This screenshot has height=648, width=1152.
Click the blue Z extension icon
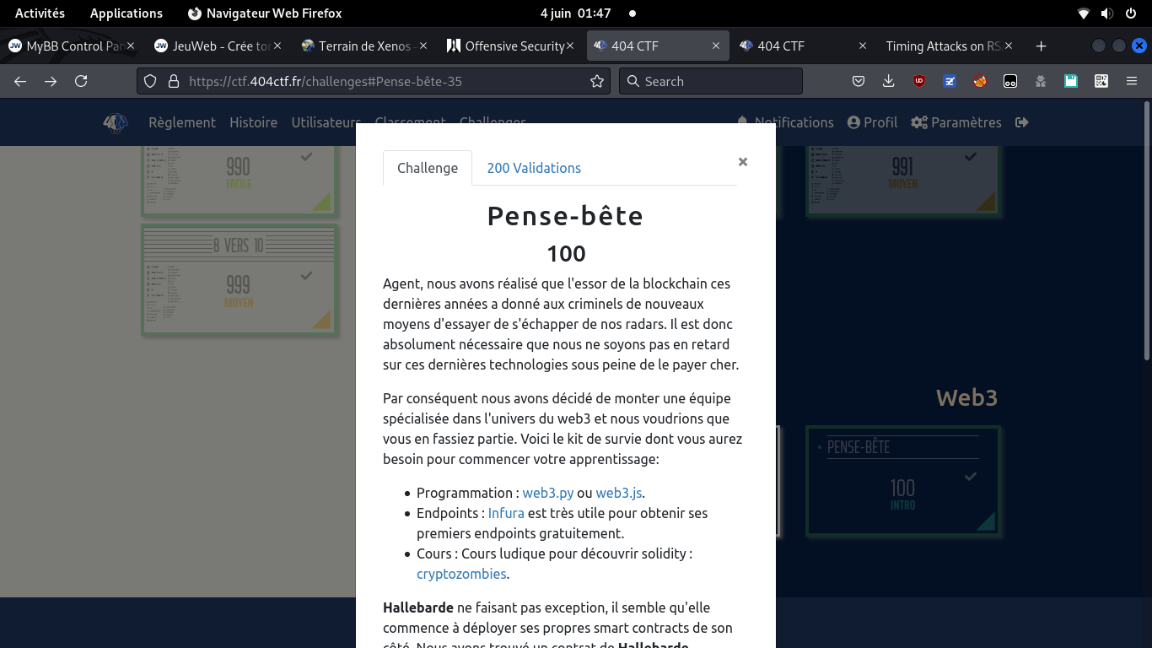pyautogui.click(x=950, y=81)
